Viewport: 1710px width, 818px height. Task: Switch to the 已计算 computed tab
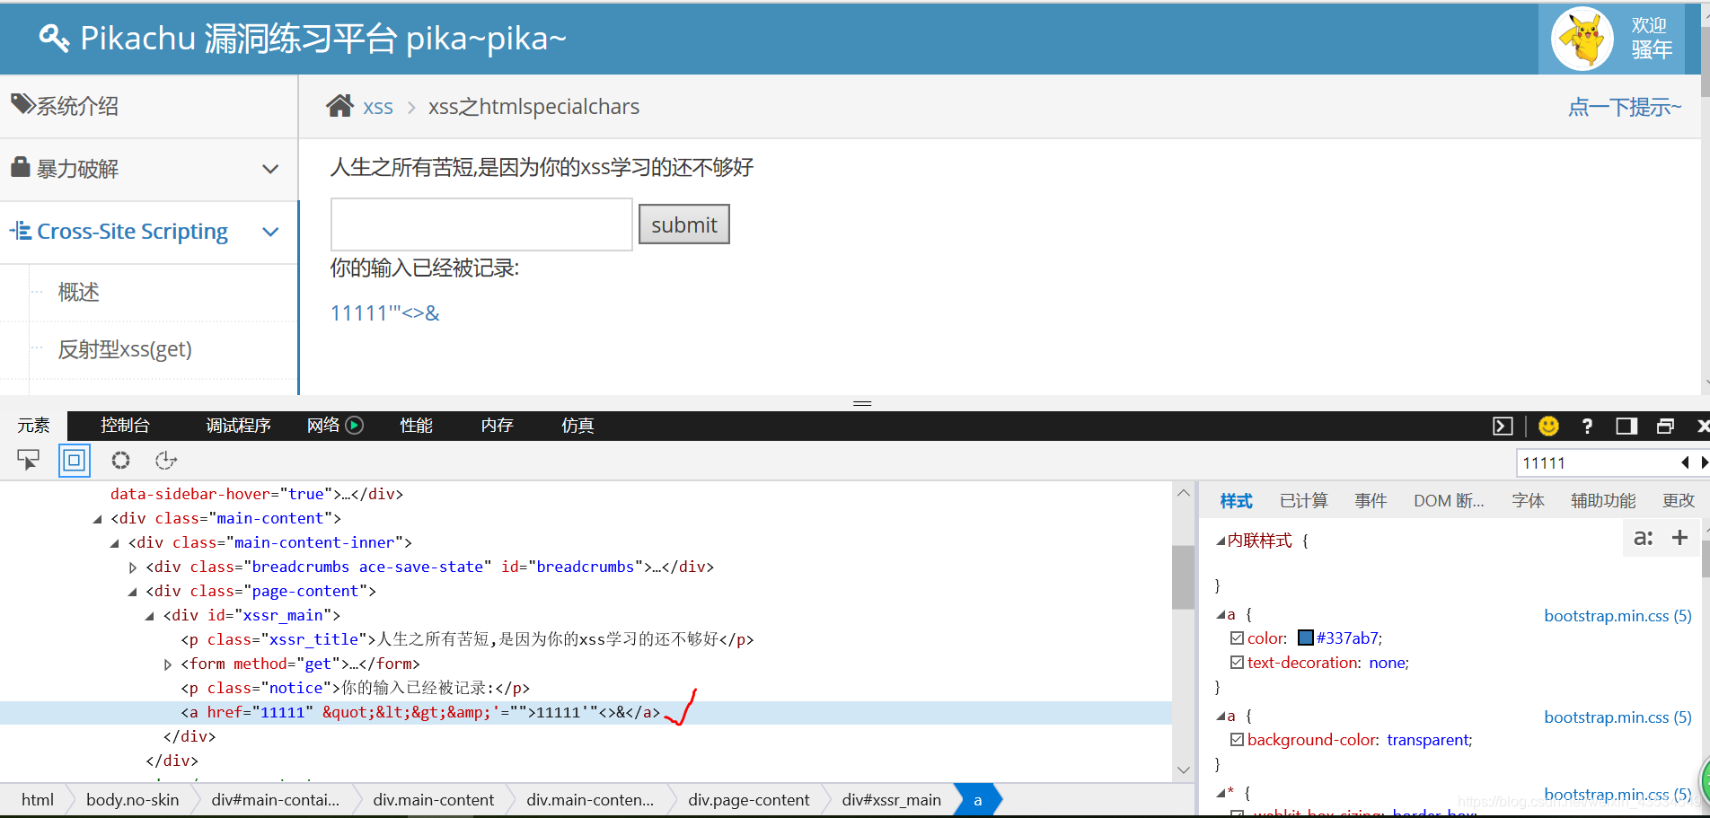click(x=1303, y=501)
